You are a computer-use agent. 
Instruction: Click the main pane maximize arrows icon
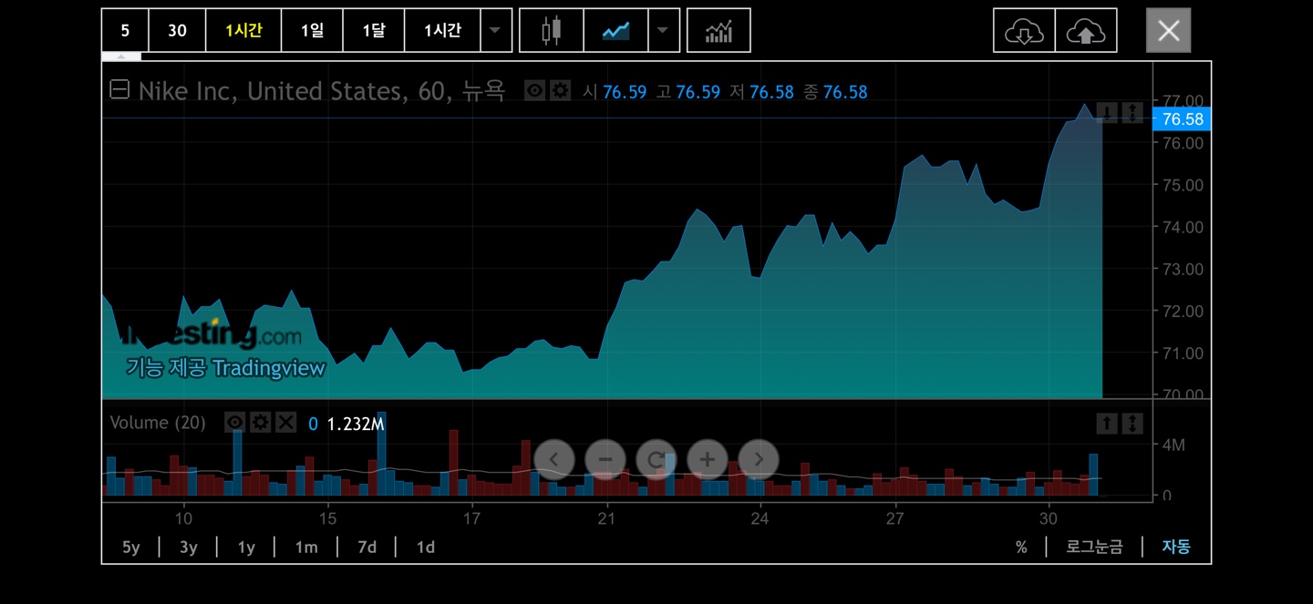click(x=1132, y=113)
